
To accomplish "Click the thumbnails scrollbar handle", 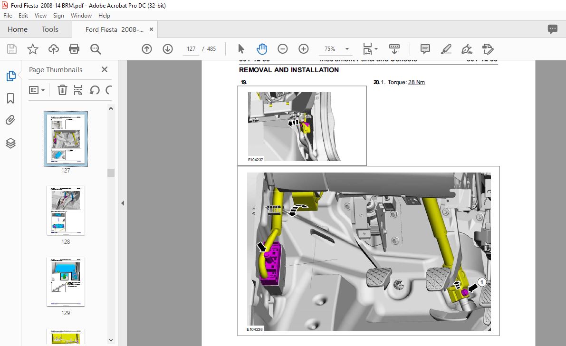I will 111,172.
